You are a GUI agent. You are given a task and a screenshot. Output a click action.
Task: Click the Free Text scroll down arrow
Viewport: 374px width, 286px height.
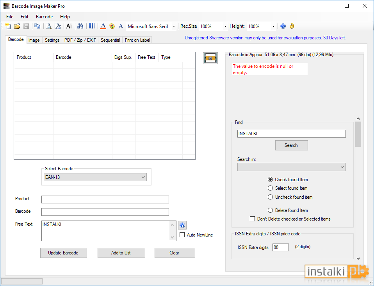[172, 237]
